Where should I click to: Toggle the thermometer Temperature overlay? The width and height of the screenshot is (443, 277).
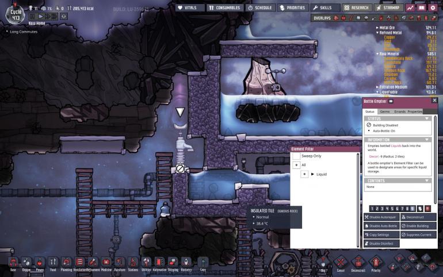(x=351, y=18)
